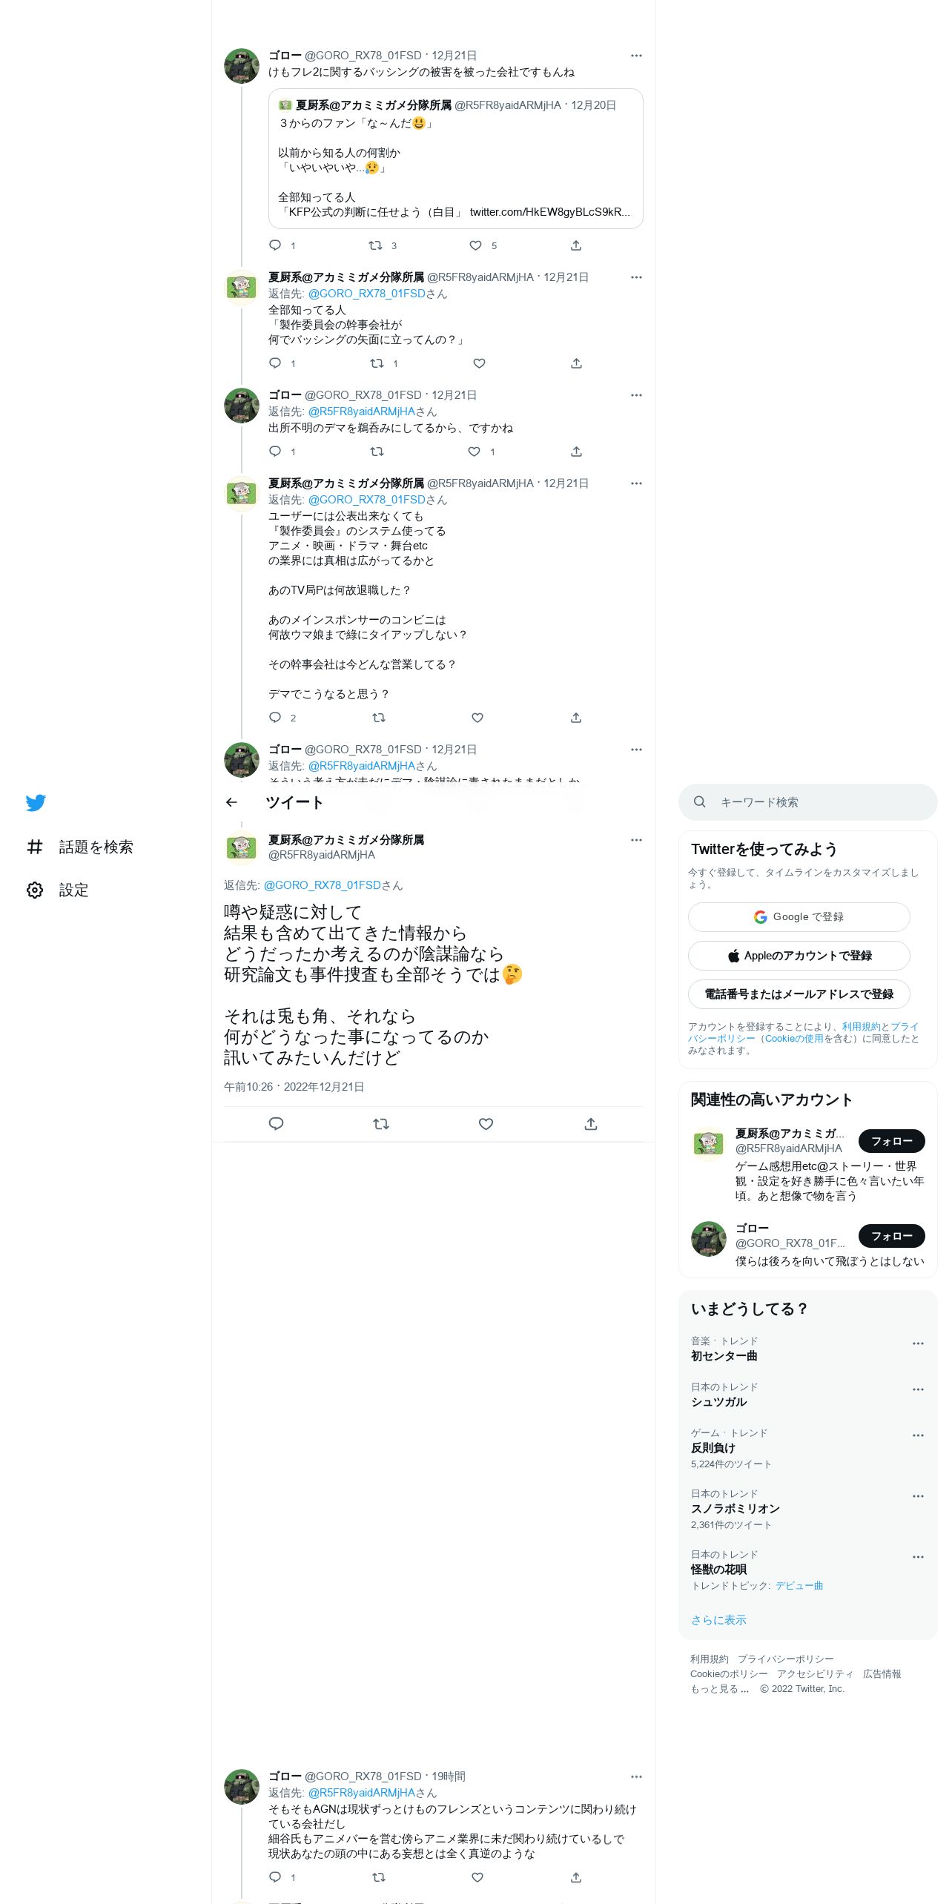This screenshot has width=952, height=1904.
Task: Click the さらに表示 link under trends
Action: pyautogui.click(x=718, y=1620)
